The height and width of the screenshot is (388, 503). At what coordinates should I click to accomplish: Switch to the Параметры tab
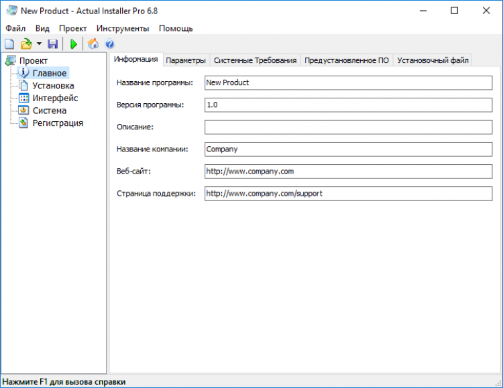point(186,60)
